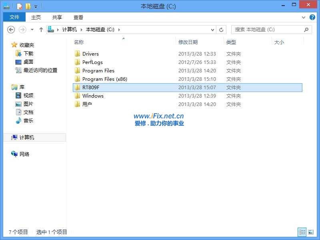Screen dimensions: 320x240
Task: Refresh the current folder view
Action: tap(222, 30)
